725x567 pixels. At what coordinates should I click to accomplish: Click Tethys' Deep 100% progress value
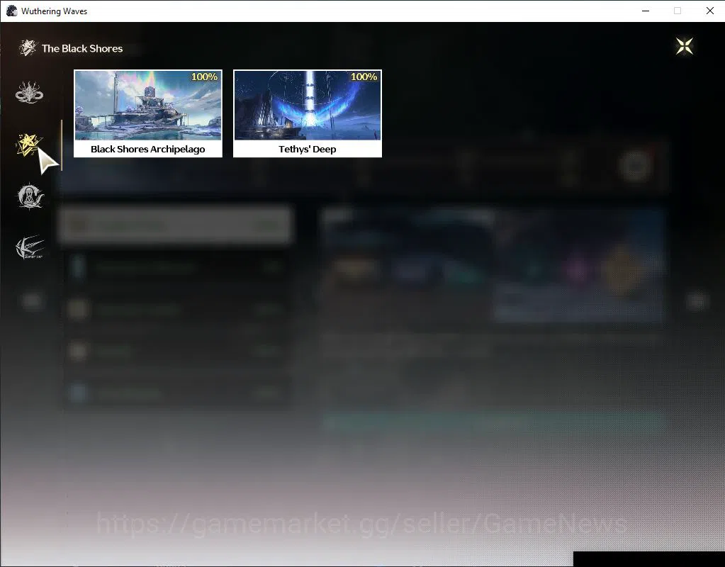pyautogui.click(x=364, y=77)
